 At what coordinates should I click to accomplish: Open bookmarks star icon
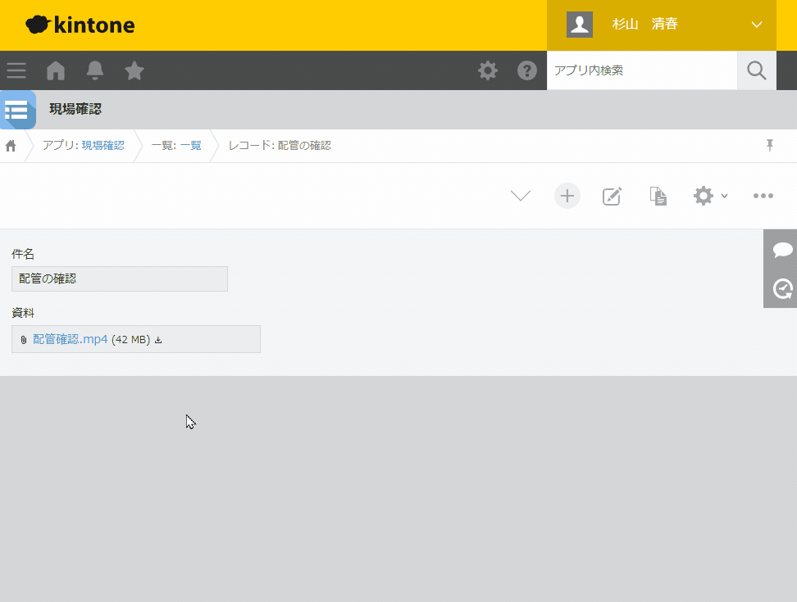(134, 70)
